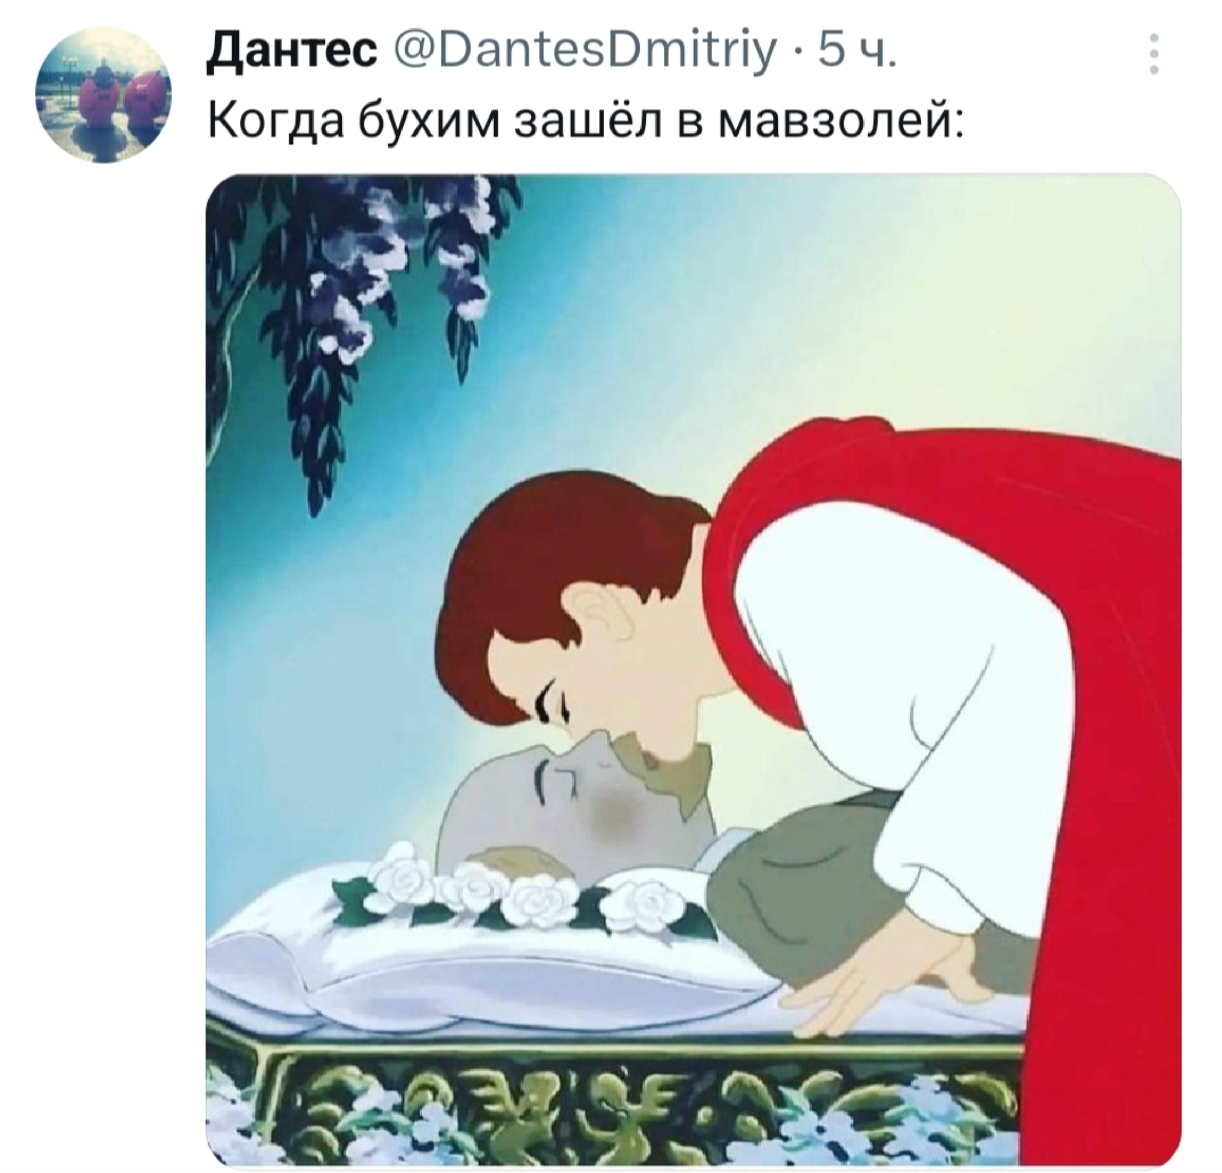Open the tweet's three-dot more options menu
Viewport: 1222px width, 1173px height.
click(1154, 54)
